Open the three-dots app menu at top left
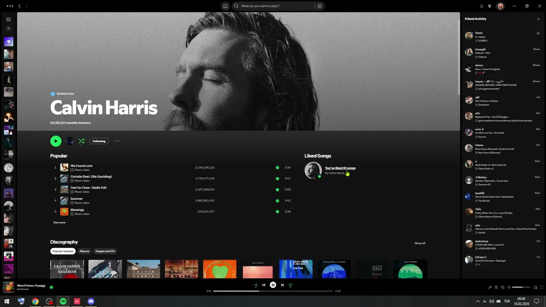Viewport: 546px width, 307px height. (10, 6)
